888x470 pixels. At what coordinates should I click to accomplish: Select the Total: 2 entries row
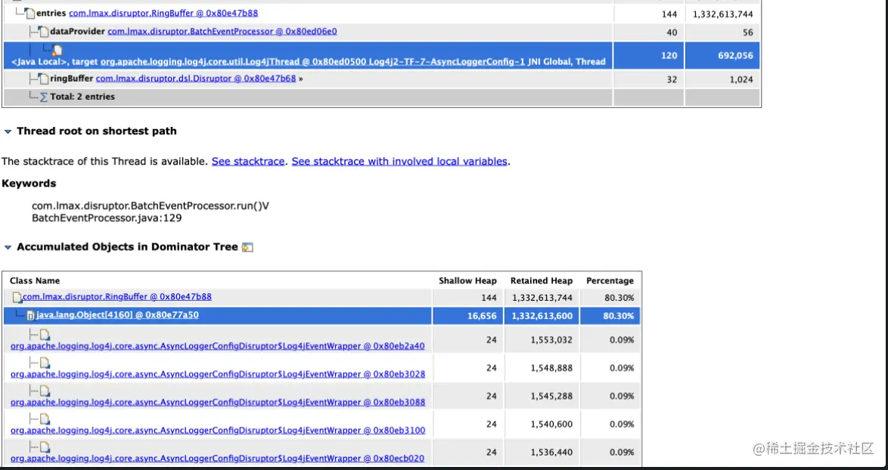point(382,97)
